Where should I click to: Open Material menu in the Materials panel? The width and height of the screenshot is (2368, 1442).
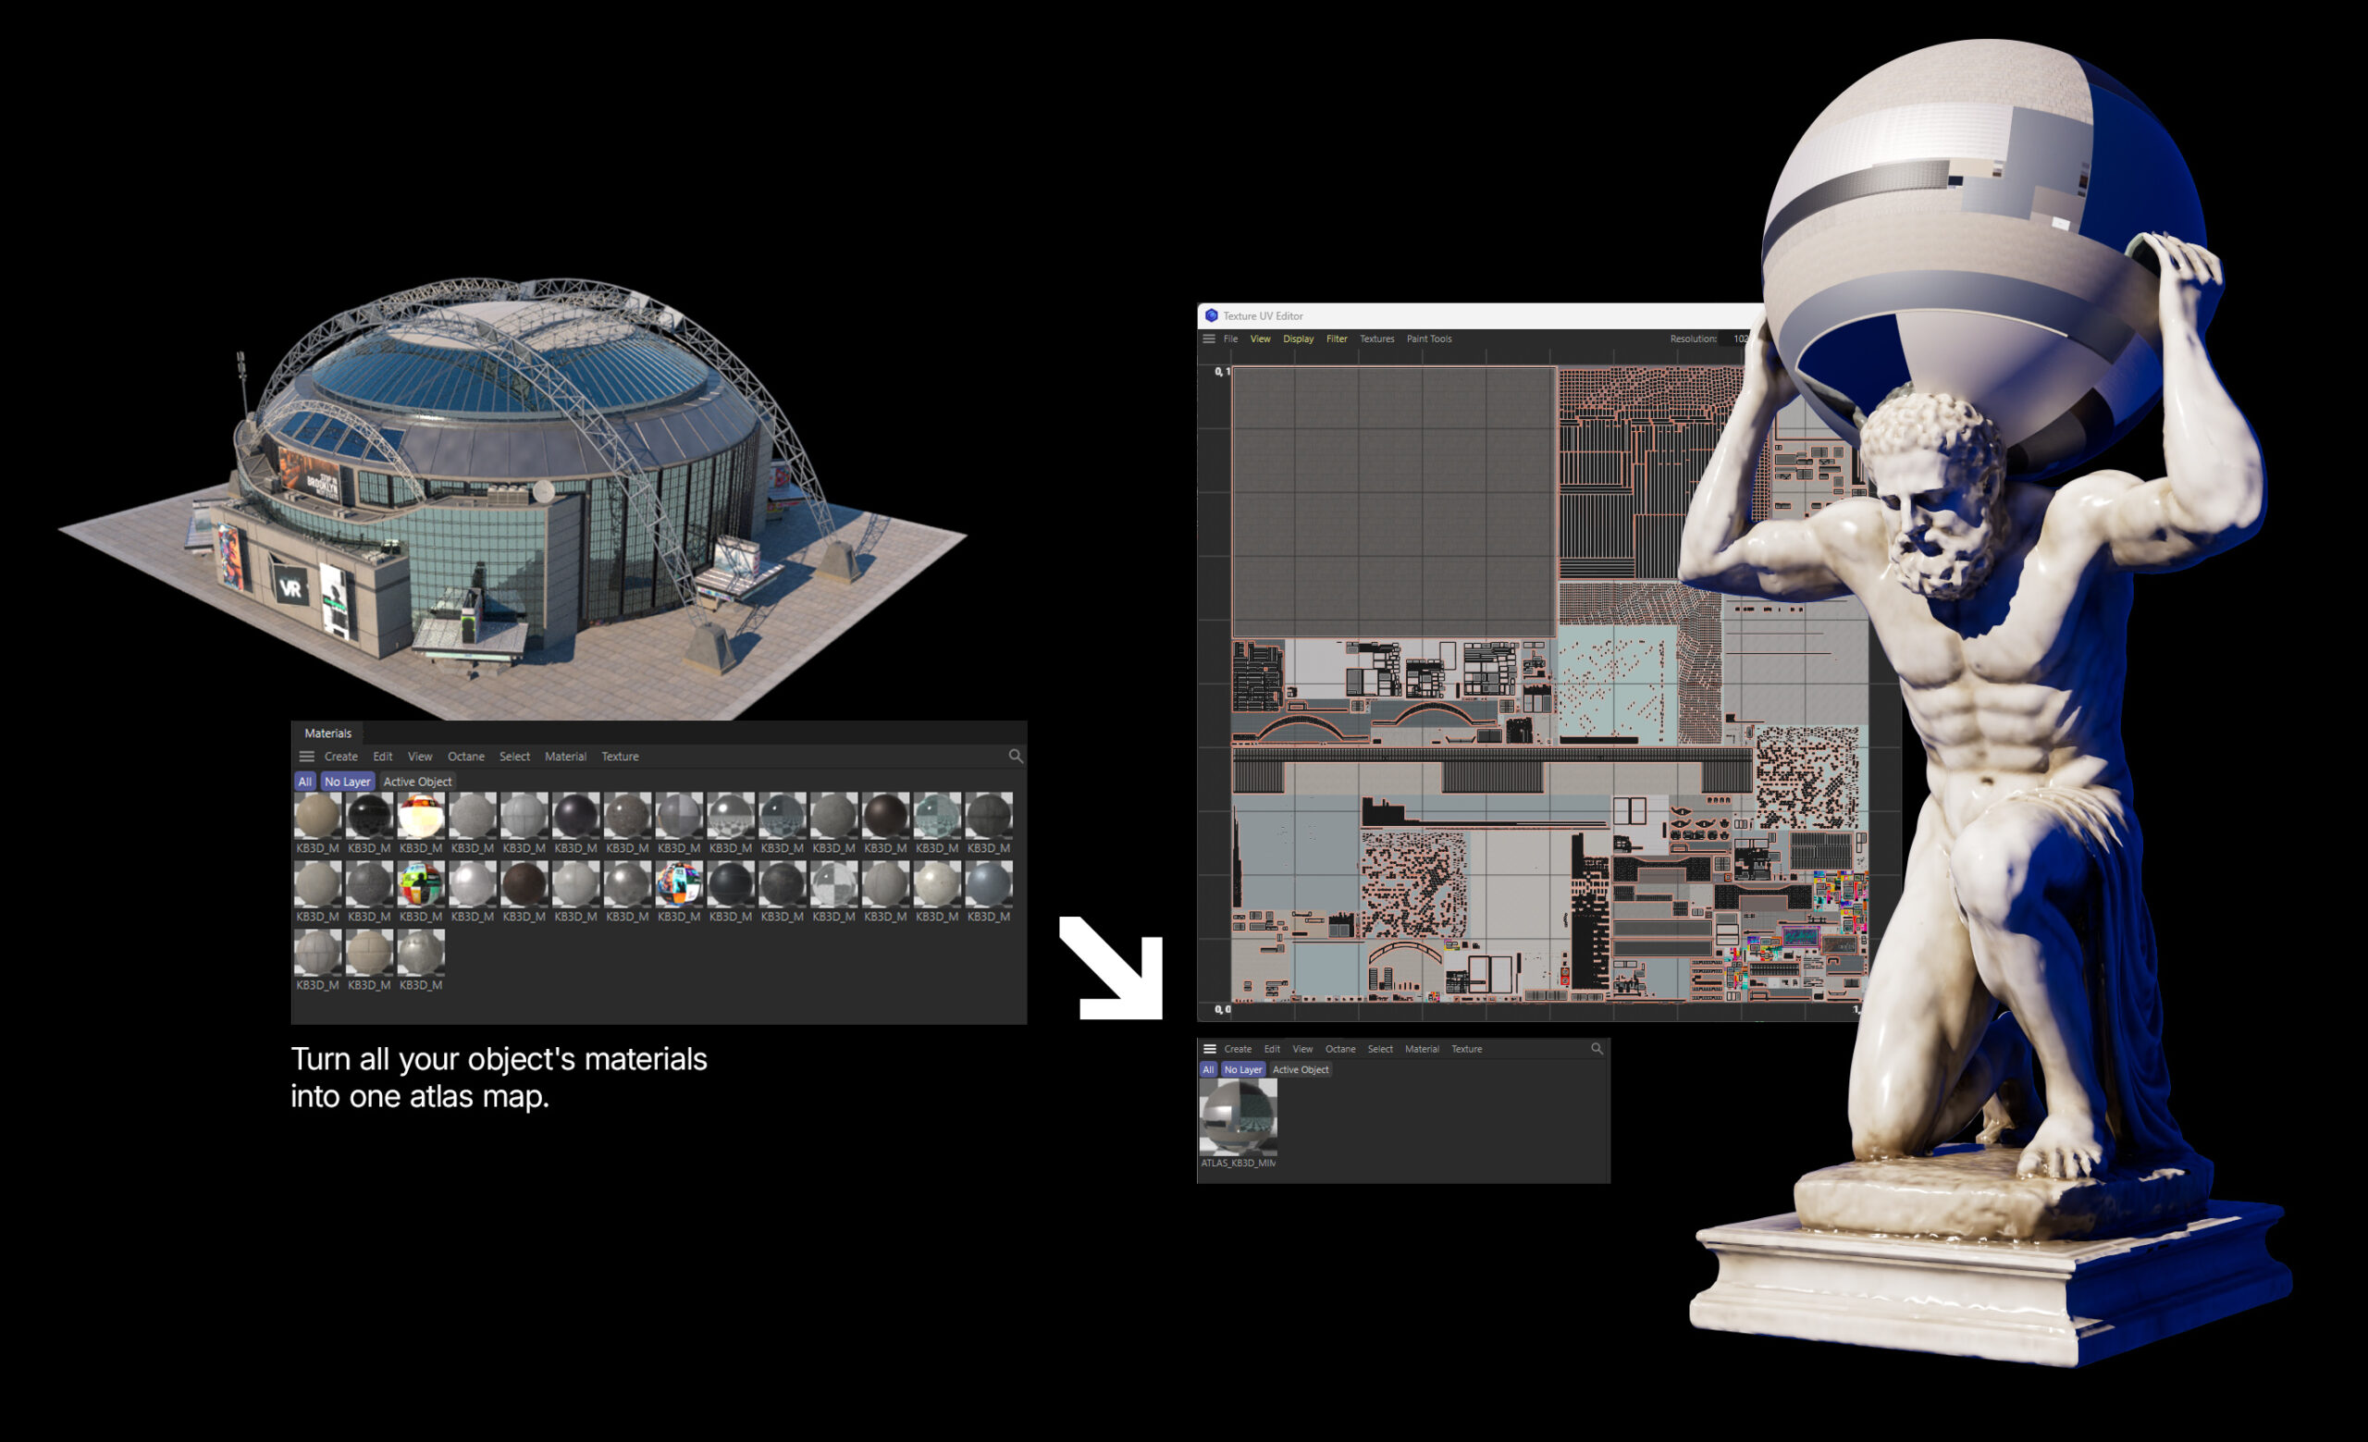point(565,756)
